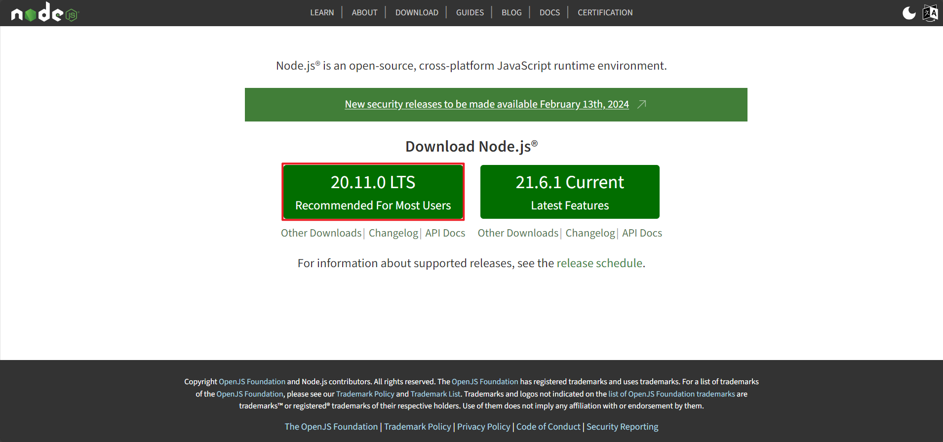Open Other Downloads under the LTS button
This screenshot has width=943, height=442.
click(321, 233)
